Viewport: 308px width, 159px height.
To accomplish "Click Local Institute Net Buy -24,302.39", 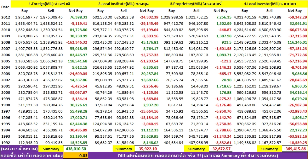I will click(x=149, y=17).
